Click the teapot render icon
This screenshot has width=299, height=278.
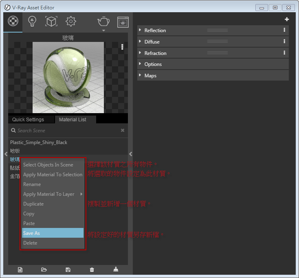pos(103,21)
